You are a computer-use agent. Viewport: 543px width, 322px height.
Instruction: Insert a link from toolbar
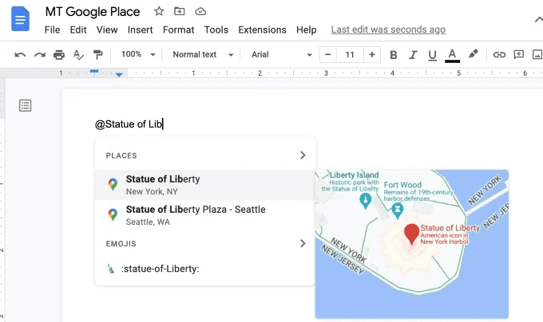pos(499,54)
